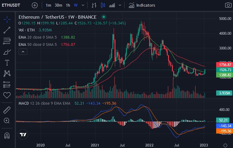Select the 30m timeframe
233x148 pixels.
click(58, 5)
